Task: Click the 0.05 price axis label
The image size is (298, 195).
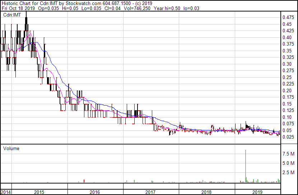Action: tap(287, 131)
